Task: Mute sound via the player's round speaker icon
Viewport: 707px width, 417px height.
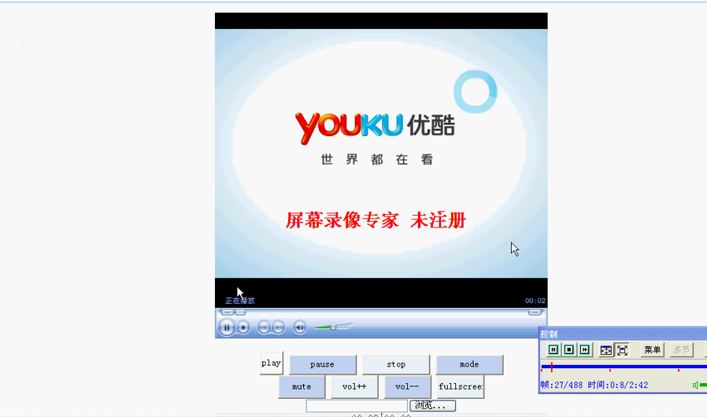Action: tap(299, 327)
